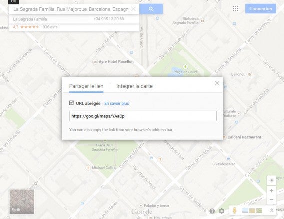
Task: Expand the imagery panel with the double chevron
Action: 272,210
